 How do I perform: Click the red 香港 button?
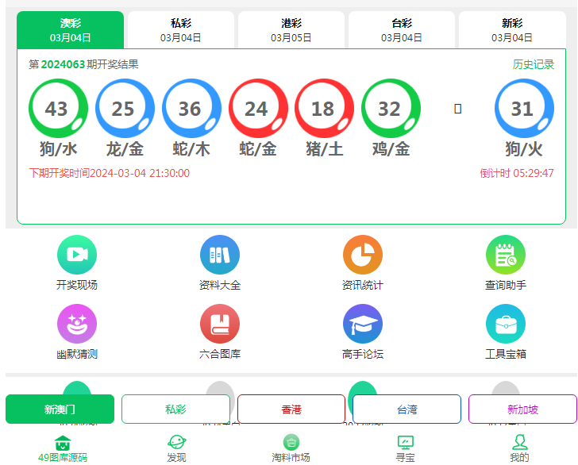coord(291,409)
